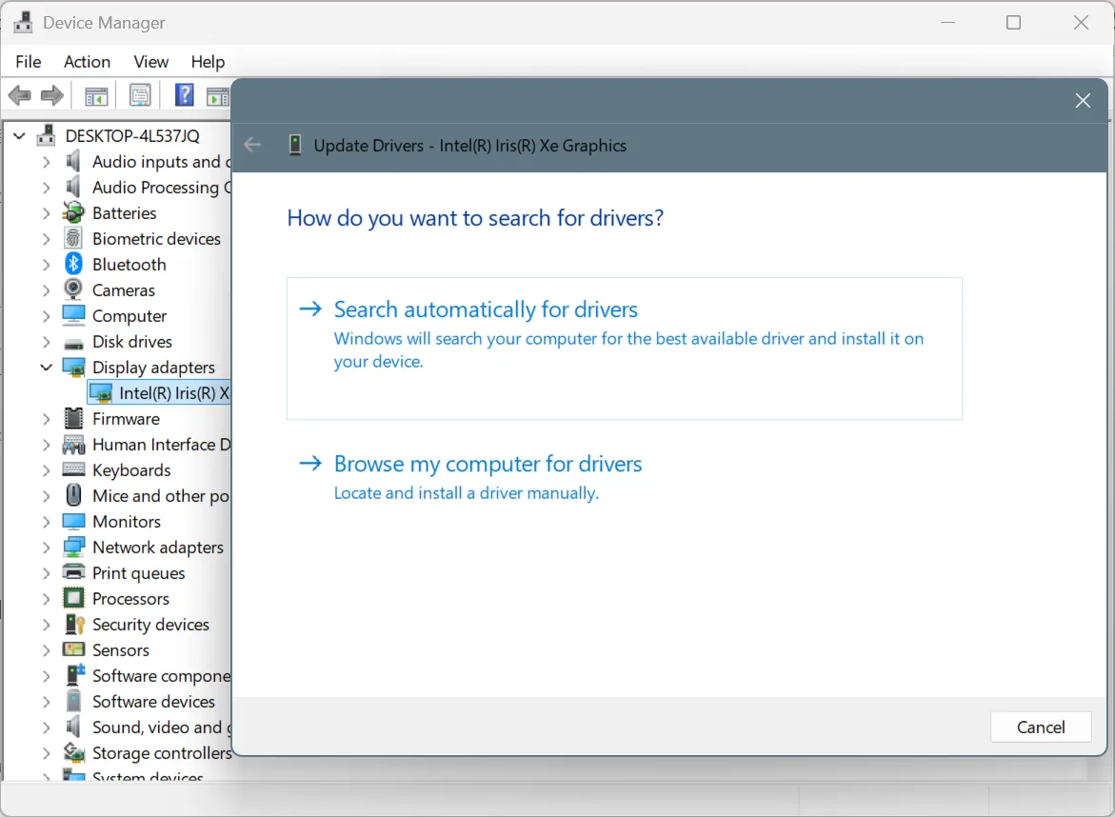Select the Monitors tree item label
The width and height of the screenshot is (1115, 817).
127,521
